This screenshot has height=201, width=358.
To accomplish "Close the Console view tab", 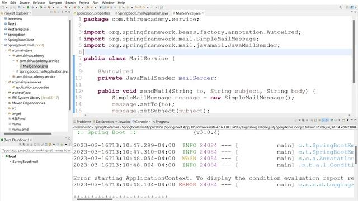I will (150, 122).
